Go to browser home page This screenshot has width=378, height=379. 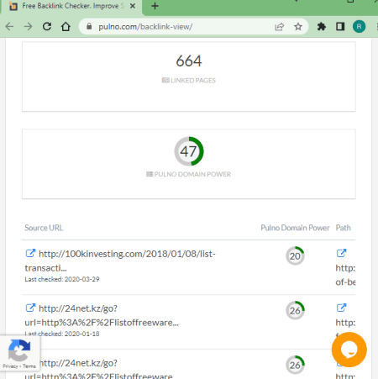point(66,27)
